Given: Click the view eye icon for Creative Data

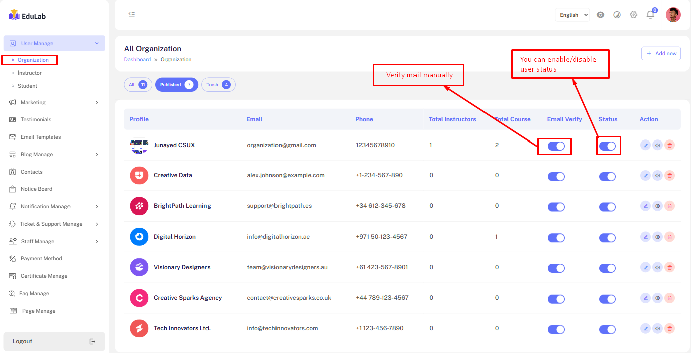Looking at the screenshot, I should (x=657, y=176).
